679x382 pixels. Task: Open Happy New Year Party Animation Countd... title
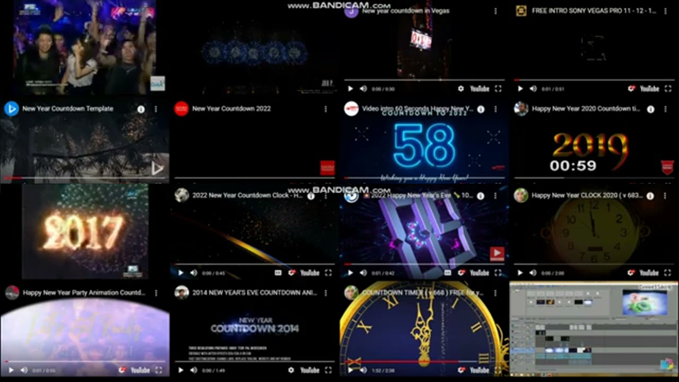tap(84, 292)
